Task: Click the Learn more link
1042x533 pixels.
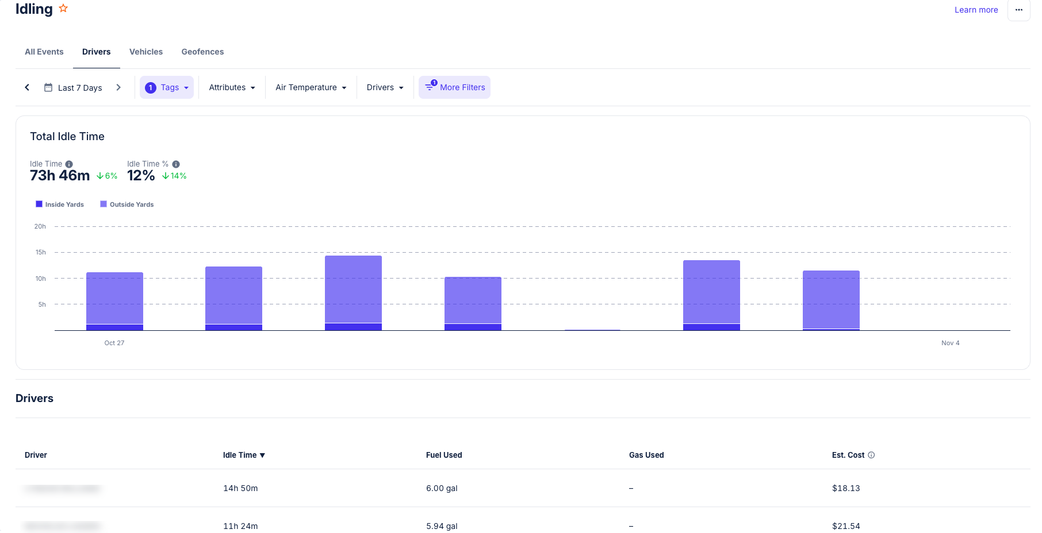Action: coord(976,10)
